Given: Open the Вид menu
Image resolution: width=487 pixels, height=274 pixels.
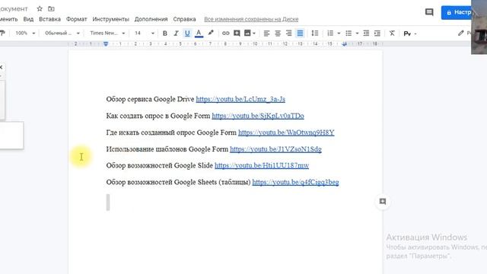Looking at the screenshot, I should [28, 19].
